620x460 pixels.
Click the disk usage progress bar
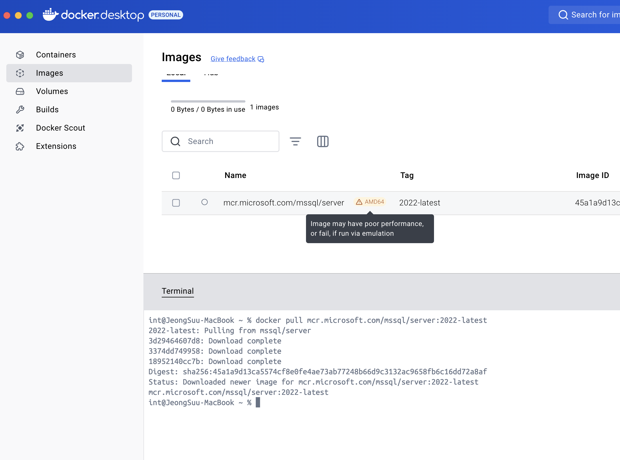click(x=208, y=101)
